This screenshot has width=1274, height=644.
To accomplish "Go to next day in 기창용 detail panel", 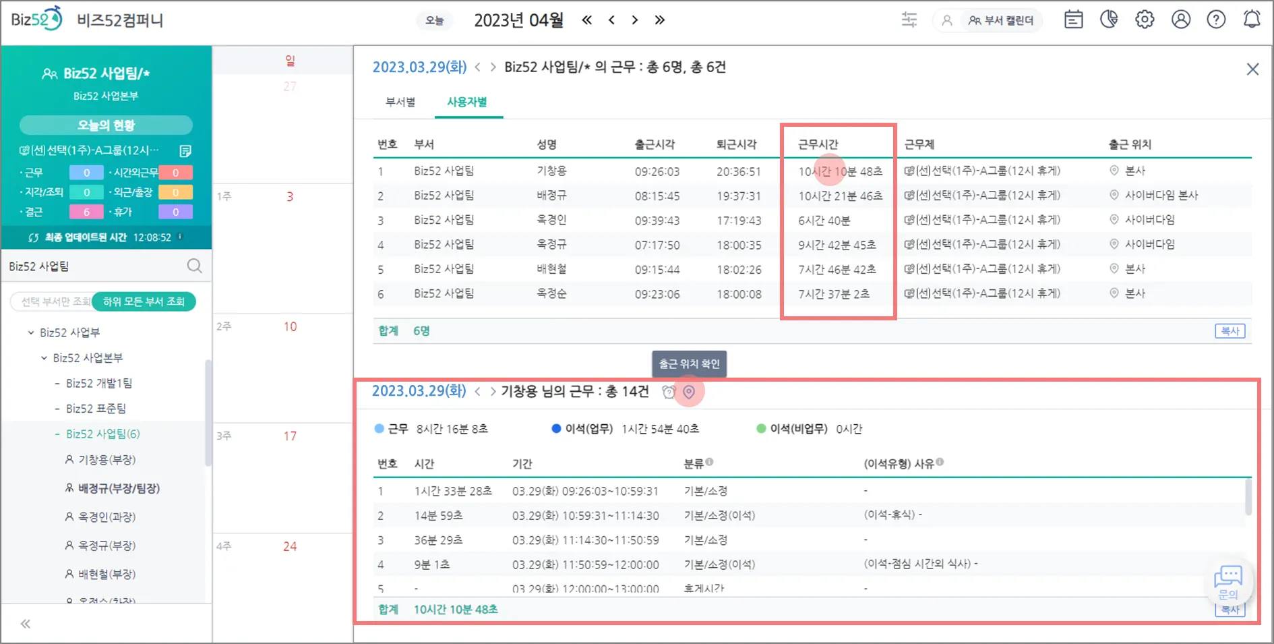I will point(493,392).
